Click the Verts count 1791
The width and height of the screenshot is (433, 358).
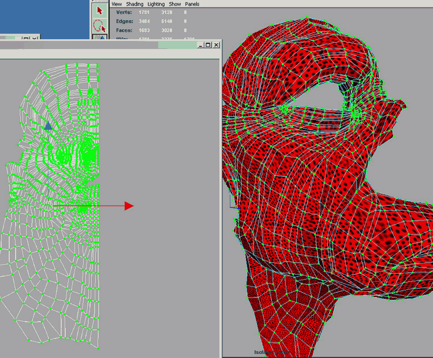click(x=145, y=12)
